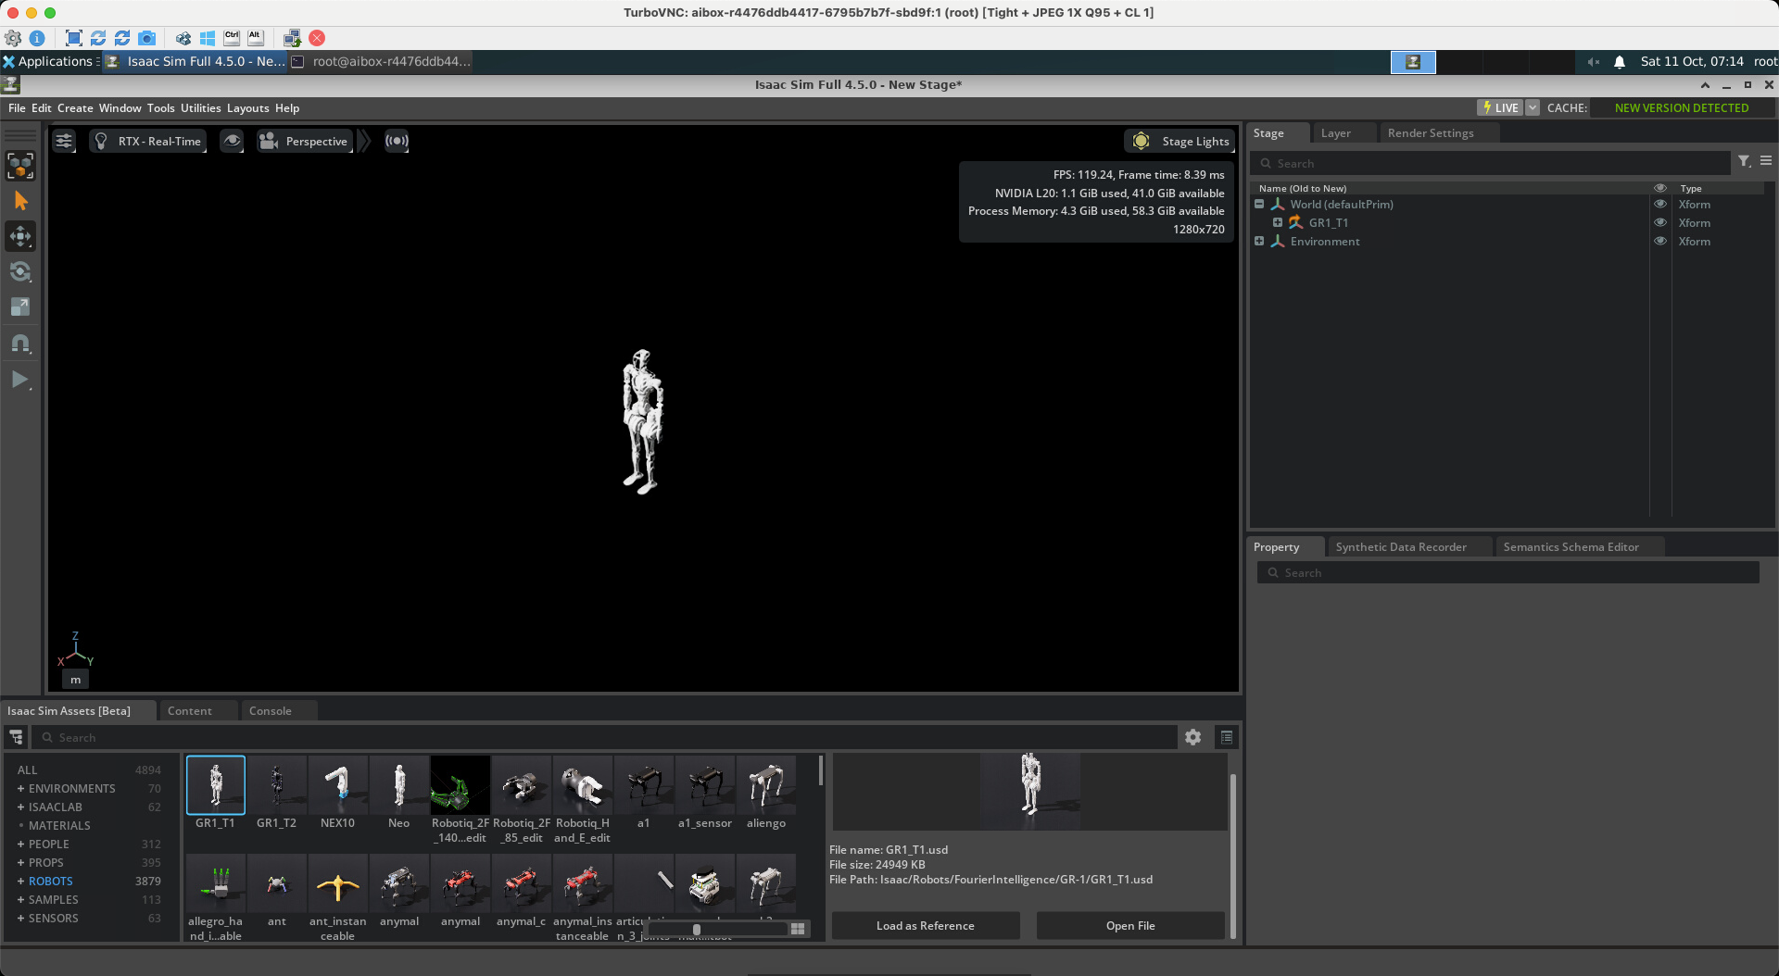Toggle the Snap magnet tool
This screenshot has width=1779, height=976.
click(20, 344)
